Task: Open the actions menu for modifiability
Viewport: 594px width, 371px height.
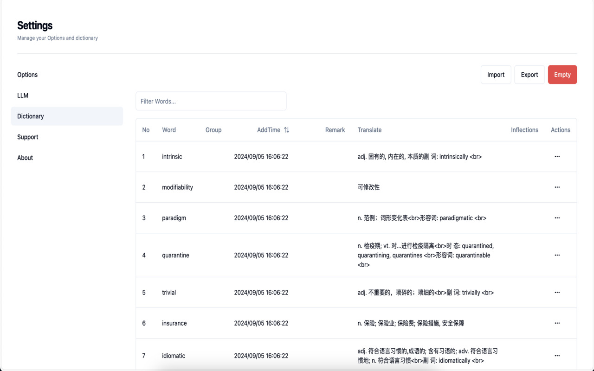Action: tap(557, 187)
